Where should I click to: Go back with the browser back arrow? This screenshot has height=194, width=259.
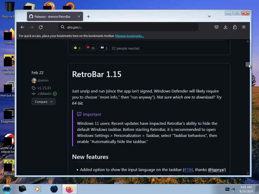tap(23, 27)
